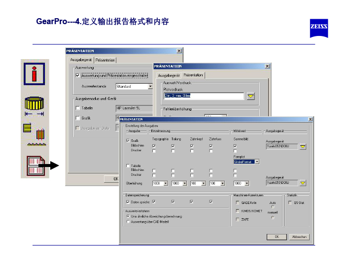The width and height of the screenshot is (355, 266).
Task: Open the report output format icon
Action: [35, 165]
